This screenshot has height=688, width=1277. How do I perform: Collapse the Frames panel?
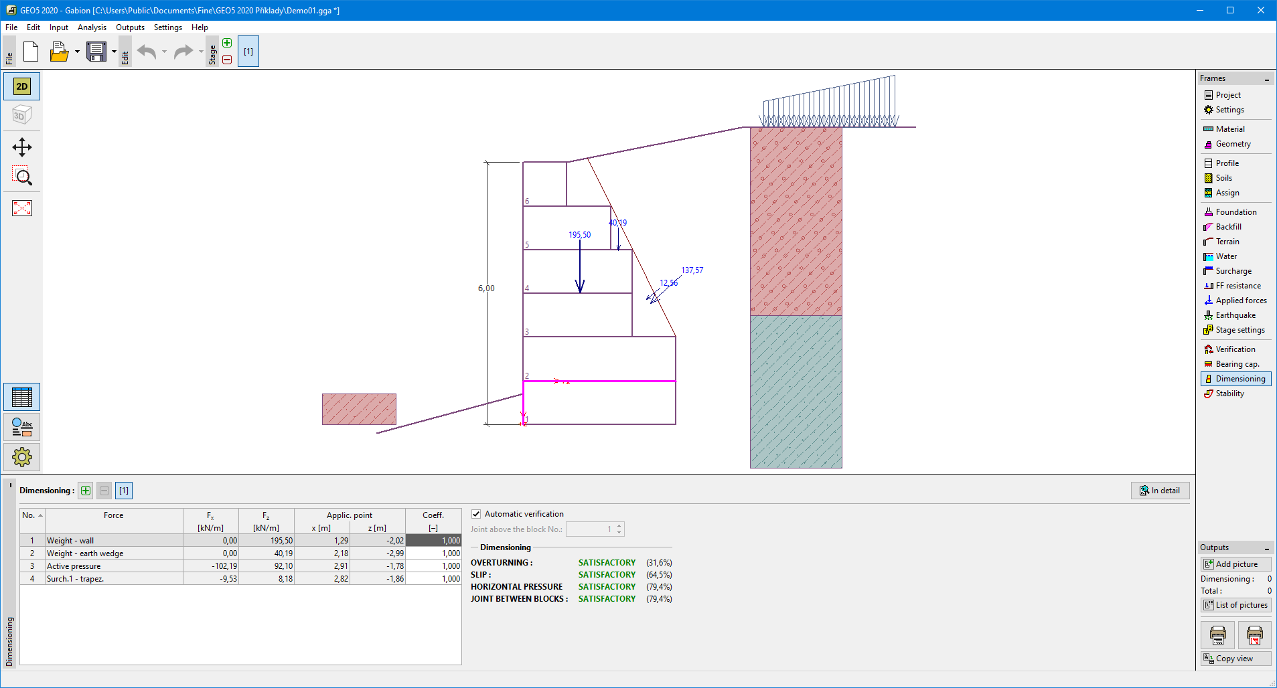click(x=1266, y=79)
